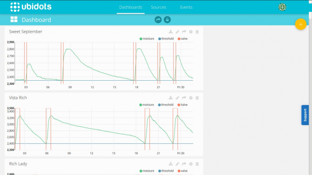Share the Rich Lady widget

[184, 164]
